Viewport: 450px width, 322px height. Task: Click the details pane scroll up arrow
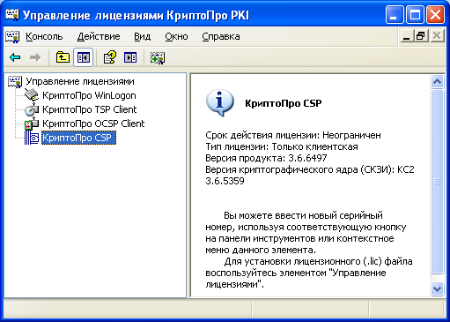coord(437,81)
